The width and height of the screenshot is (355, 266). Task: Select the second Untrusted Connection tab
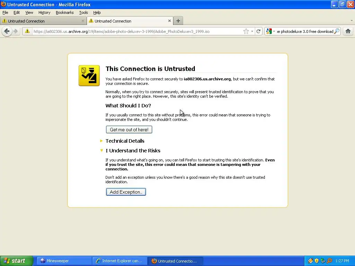click(130, 21)
